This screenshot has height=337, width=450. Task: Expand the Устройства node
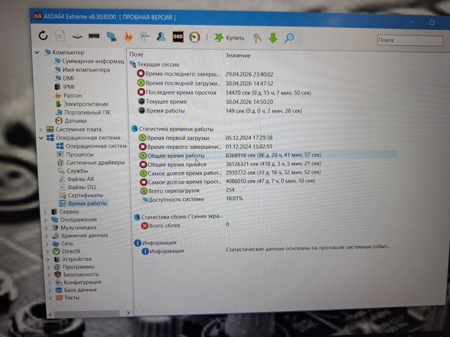(49, 259)
